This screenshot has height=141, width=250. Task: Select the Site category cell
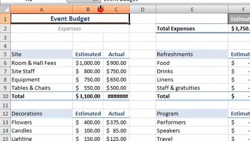(x=42, y=54)
